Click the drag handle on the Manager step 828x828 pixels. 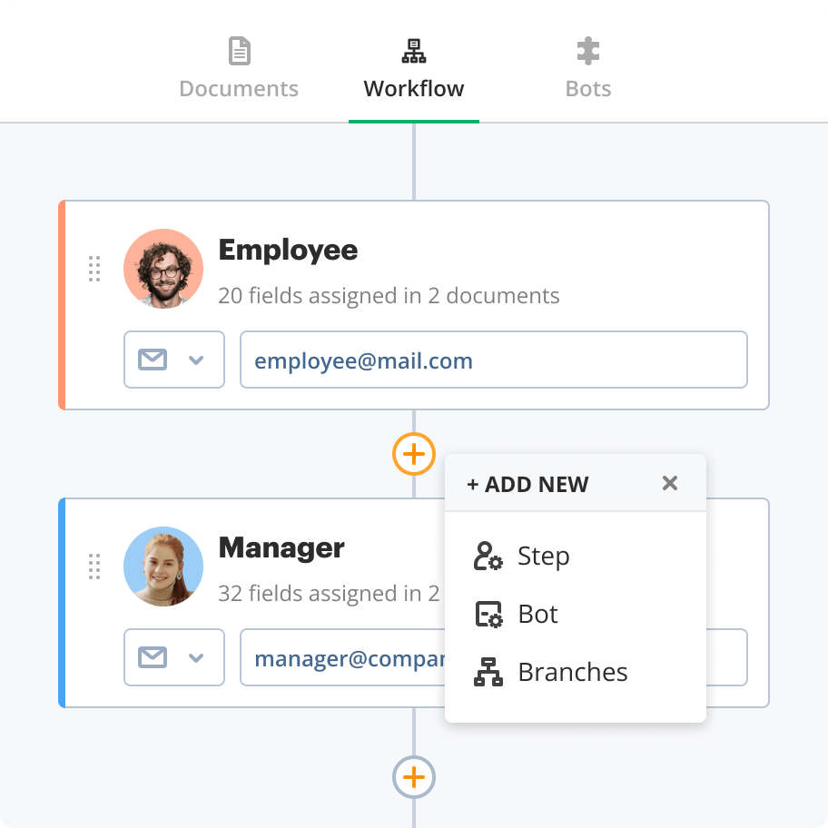[94, 567]
